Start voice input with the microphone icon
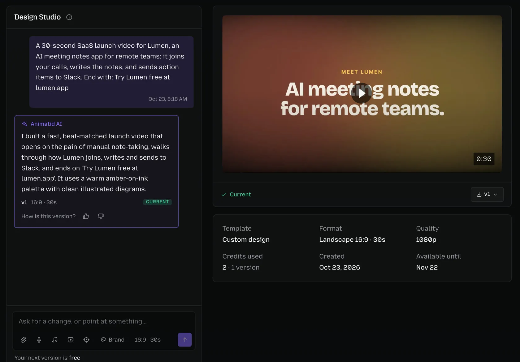 [39, 340]
